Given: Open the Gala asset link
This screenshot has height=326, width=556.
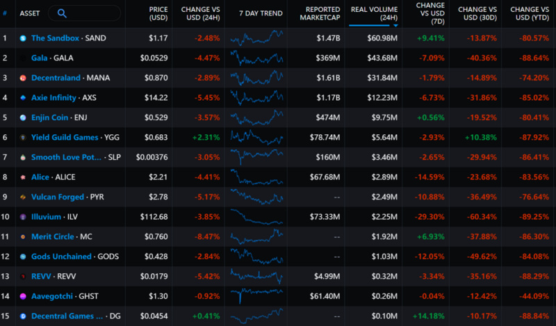Looking at the screenshot, I should 40,58.
